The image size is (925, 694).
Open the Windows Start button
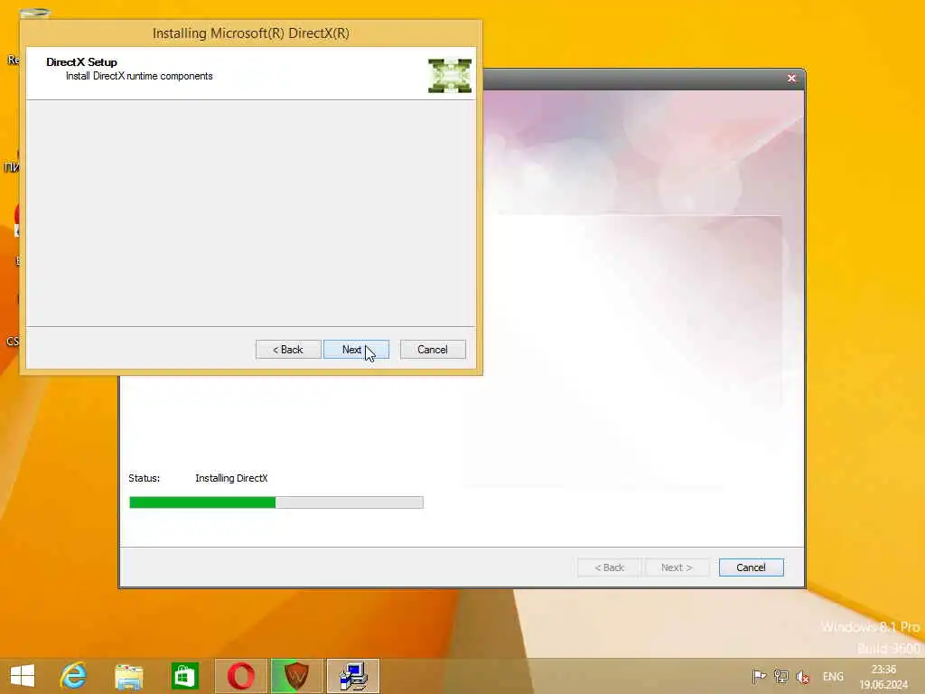[x=23, y=676]
